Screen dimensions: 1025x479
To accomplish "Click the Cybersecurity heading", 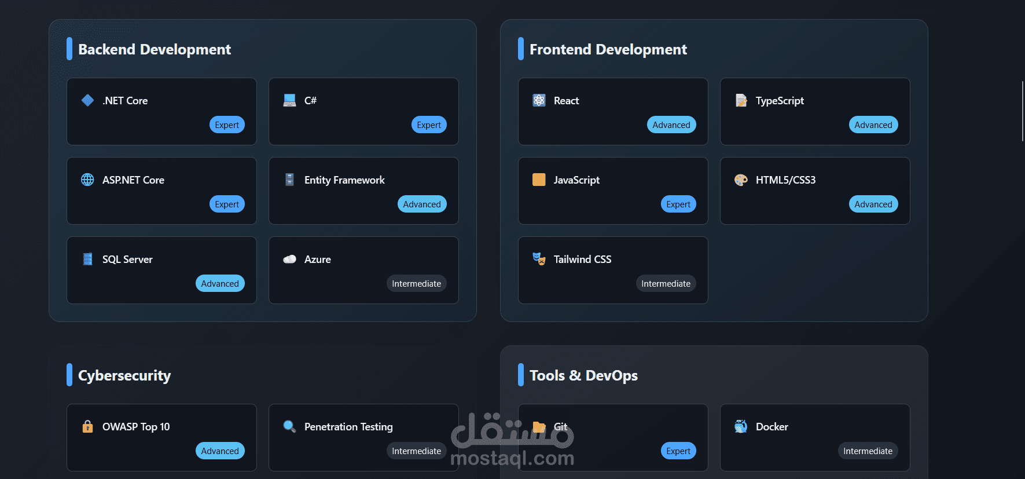I will (124, 375).
